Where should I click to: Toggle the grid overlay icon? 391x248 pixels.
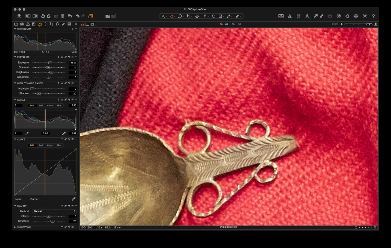(x=298, y=16)
